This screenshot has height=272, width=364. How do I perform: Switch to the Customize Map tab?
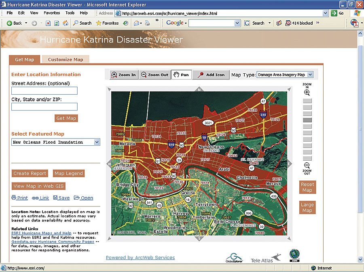tap(66, 59)
